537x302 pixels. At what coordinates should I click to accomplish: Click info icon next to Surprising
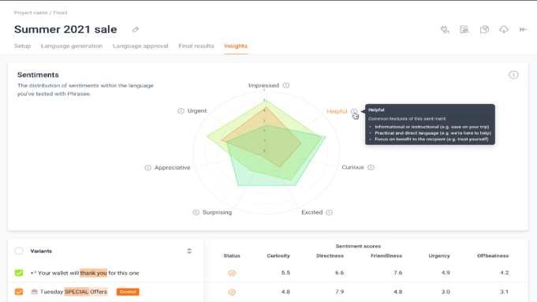[196, 212]
